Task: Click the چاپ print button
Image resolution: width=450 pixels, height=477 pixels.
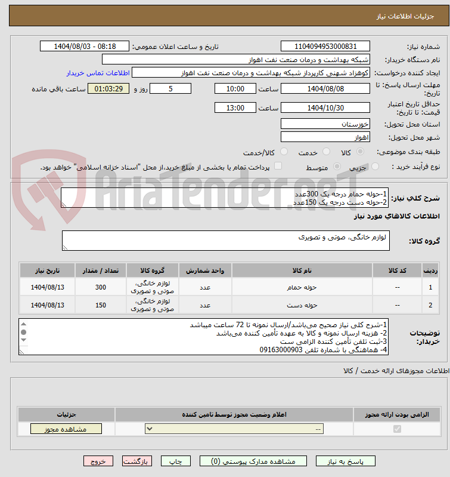Action: click(175, 461)
